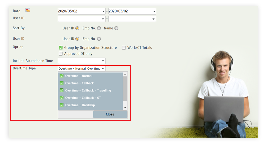Open the second User ID range dropdown

[x=132, y=19]
